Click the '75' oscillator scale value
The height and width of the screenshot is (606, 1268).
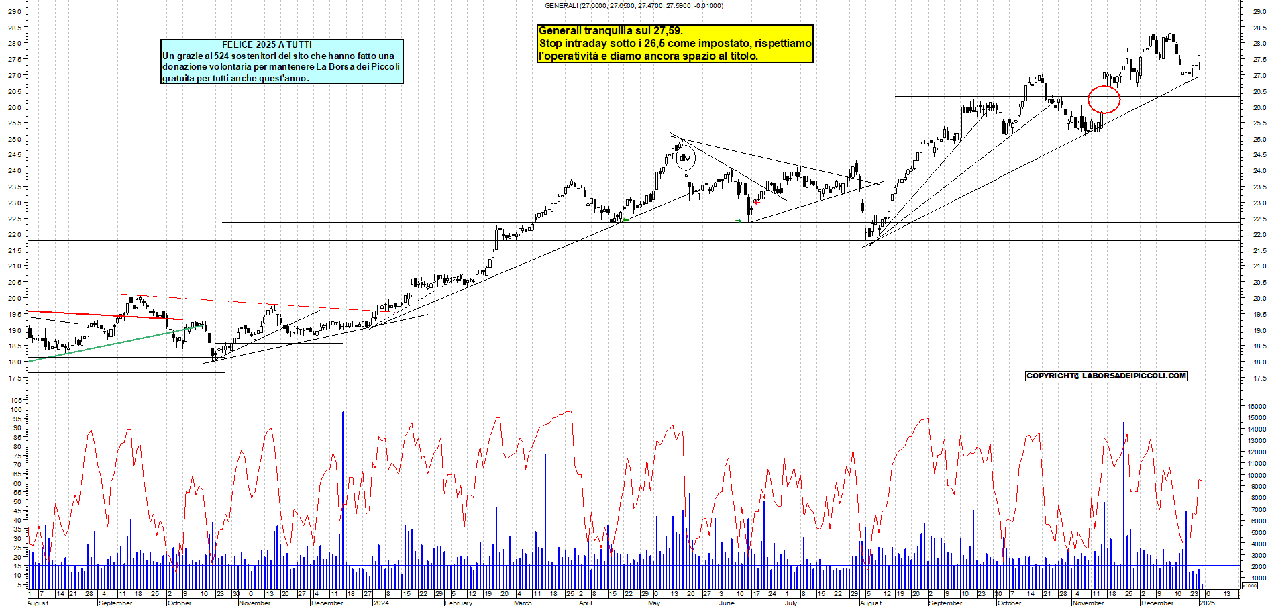pyautogui.click(x=17, y=455)
